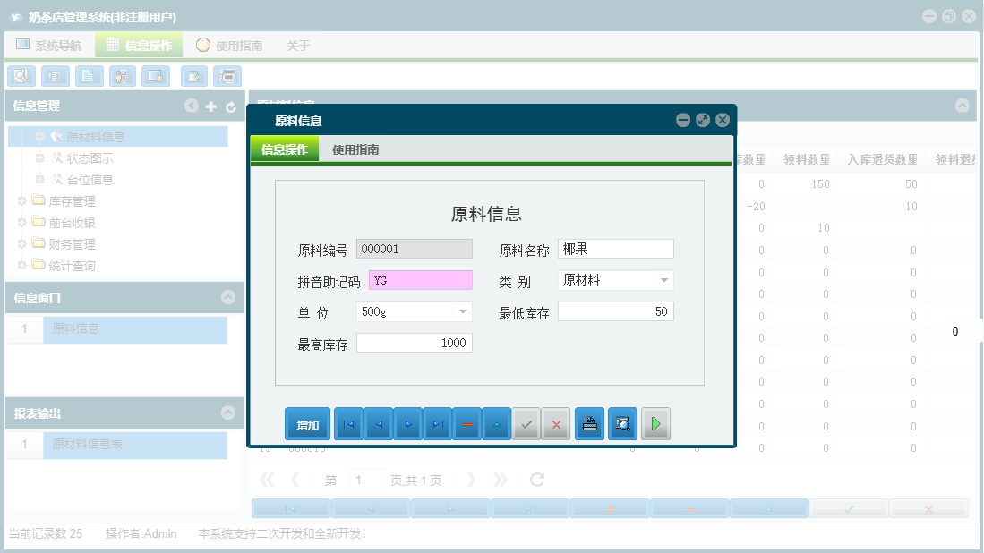This screenshot has height=553, width=984.
Task: Click the 领料数量 column header
Action: (x=807, y=160)
